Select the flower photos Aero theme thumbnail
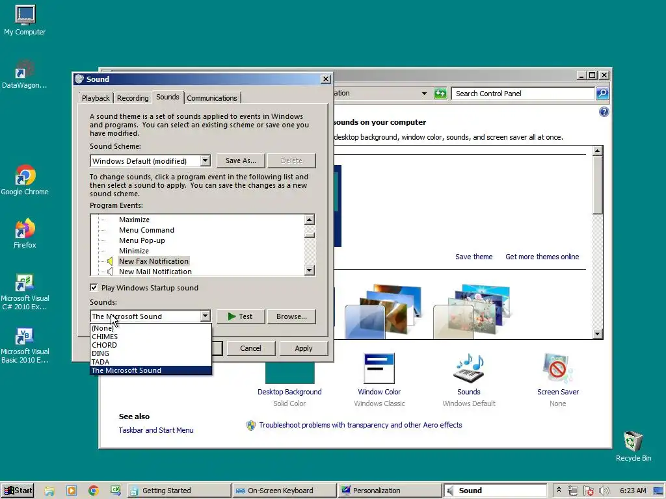This screenshot has width=666, height=499. click(472, 311)
